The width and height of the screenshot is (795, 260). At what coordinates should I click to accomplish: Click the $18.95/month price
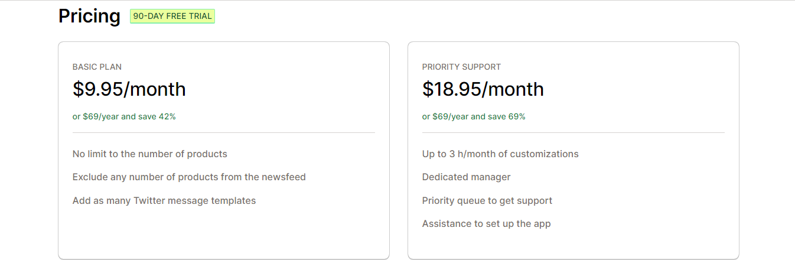(x=483, y=89)
